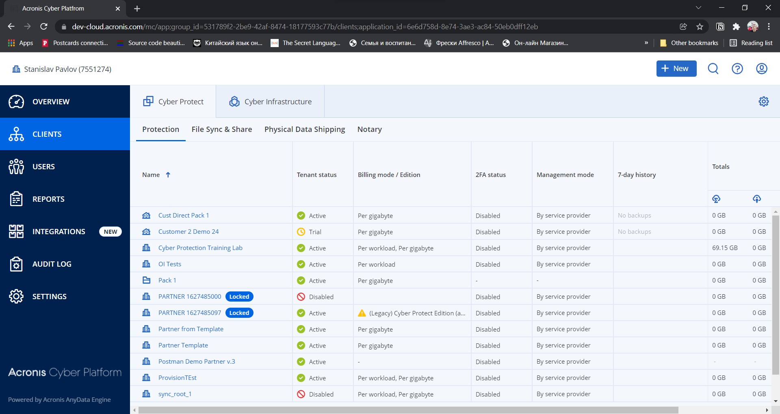Select the Protection sub-tab
Image resolution: width=780 pixels, height=414 pixels.
pyautogui.click(x=160, y=129)
